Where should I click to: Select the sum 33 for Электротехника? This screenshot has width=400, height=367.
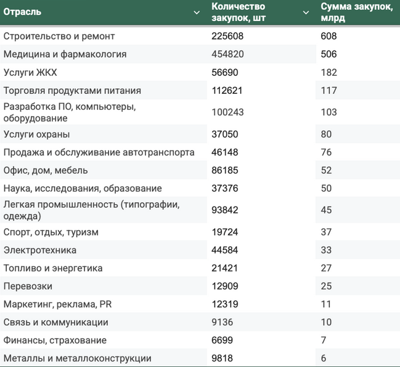[x=326, y=250]
